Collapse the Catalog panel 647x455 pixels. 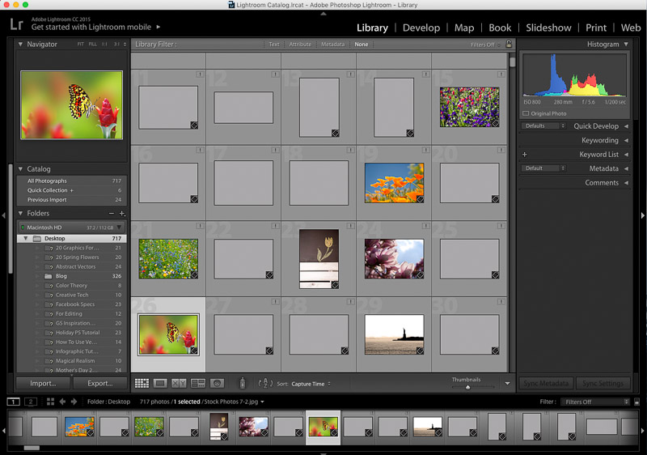[x=20, y=169]
